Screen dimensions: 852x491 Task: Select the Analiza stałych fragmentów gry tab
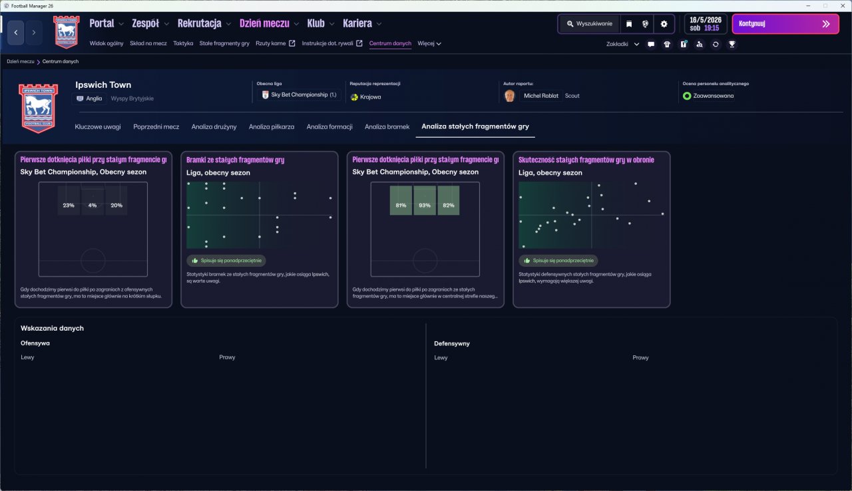[475, 126]
